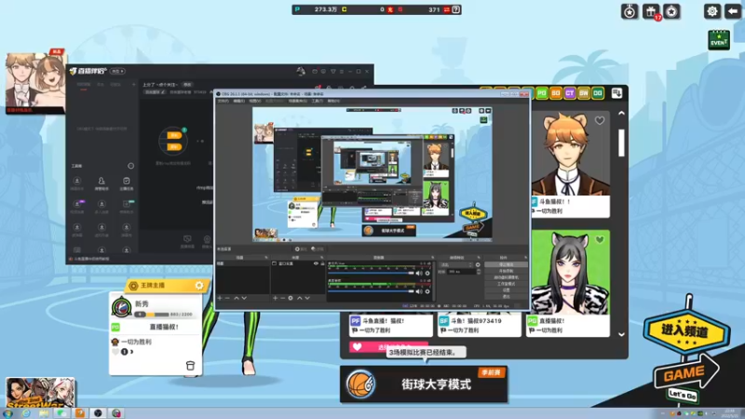Move source down in OBS sources toolbar
Viewport: 745px width, 419px height.
coord(307,298)
